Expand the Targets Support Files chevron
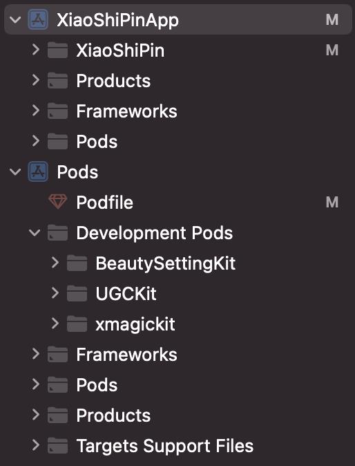This screenshot has height=466, width=355. pyautogui.click(x=36, y=445)
